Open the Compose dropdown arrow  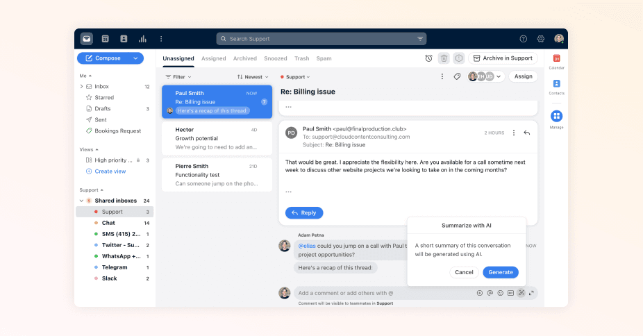tap(135, 58)
